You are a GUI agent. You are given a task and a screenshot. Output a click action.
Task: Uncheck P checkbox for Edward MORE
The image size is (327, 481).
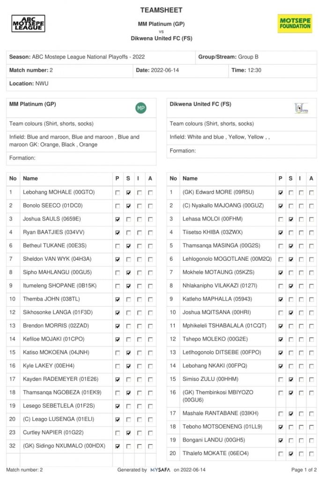[x=280, y=193]
